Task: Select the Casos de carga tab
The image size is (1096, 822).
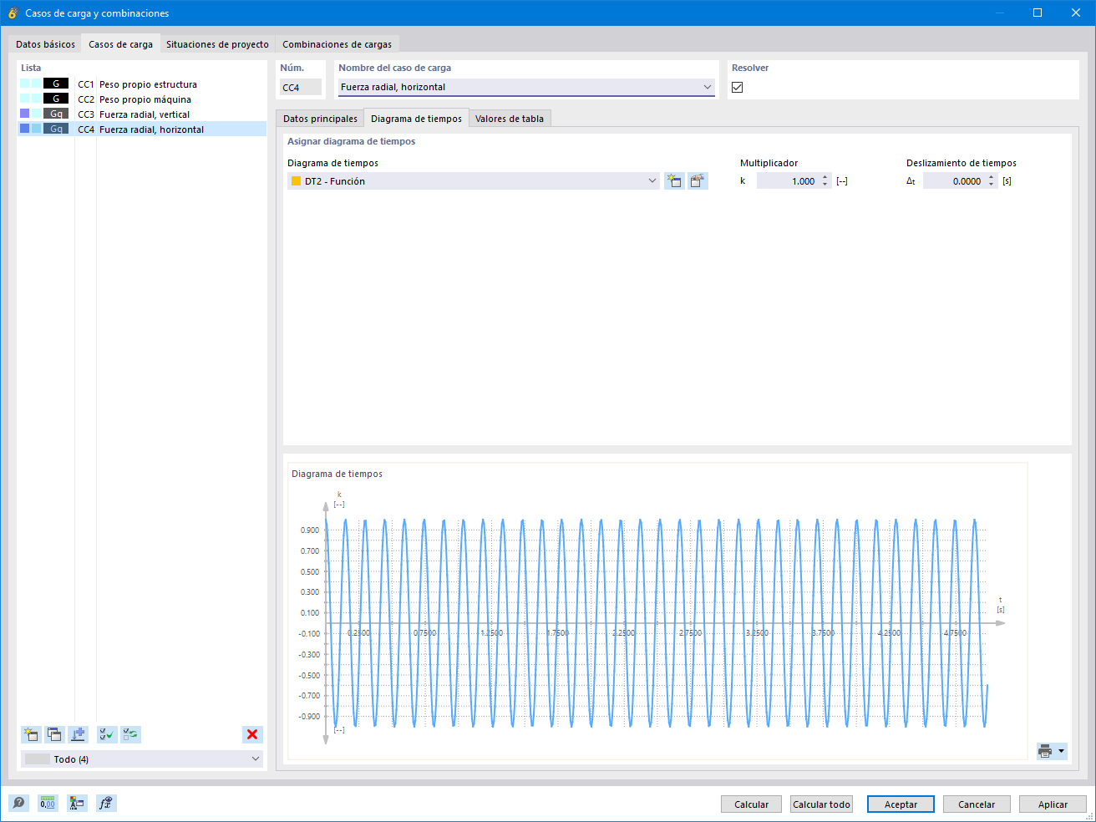Action: [x=121, y=44]
